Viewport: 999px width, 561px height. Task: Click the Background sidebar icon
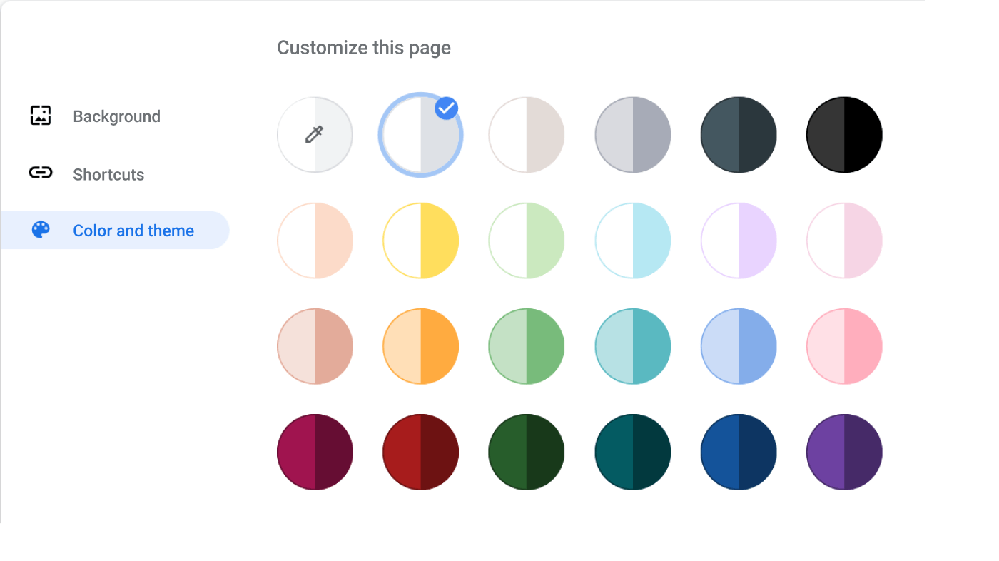(x=41, y=115)
